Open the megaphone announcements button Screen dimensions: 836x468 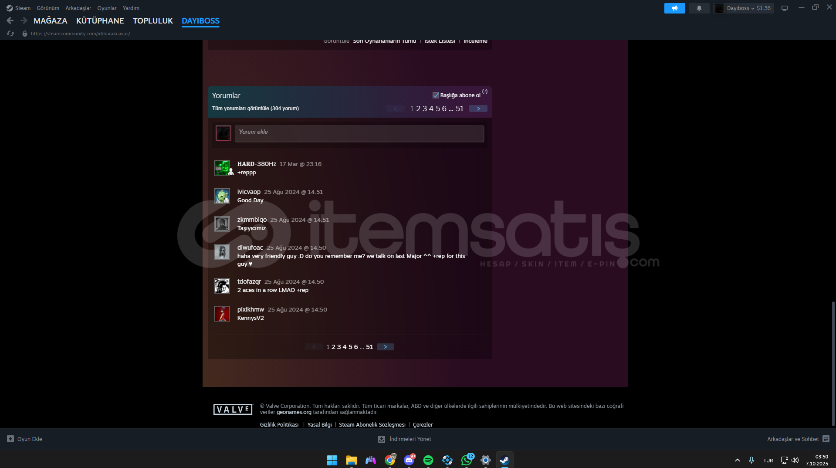674,8
